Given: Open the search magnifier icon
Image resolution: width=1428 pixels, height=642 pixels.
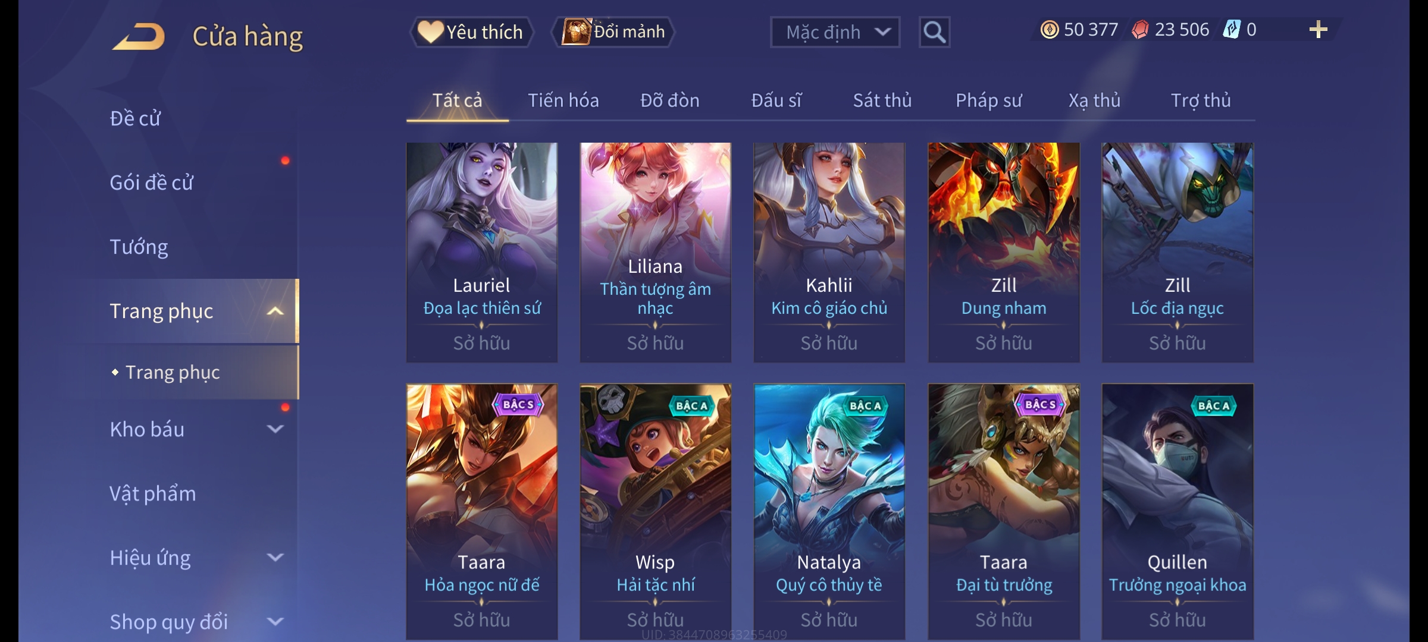Looking at the screenshot, I should click(934, 32).
